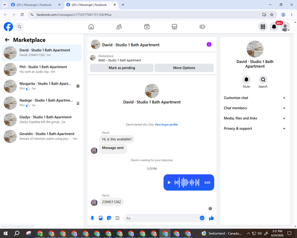Open the Marketplace storefront icon
This screenshot has width=297, height=238.
point(175,27)
